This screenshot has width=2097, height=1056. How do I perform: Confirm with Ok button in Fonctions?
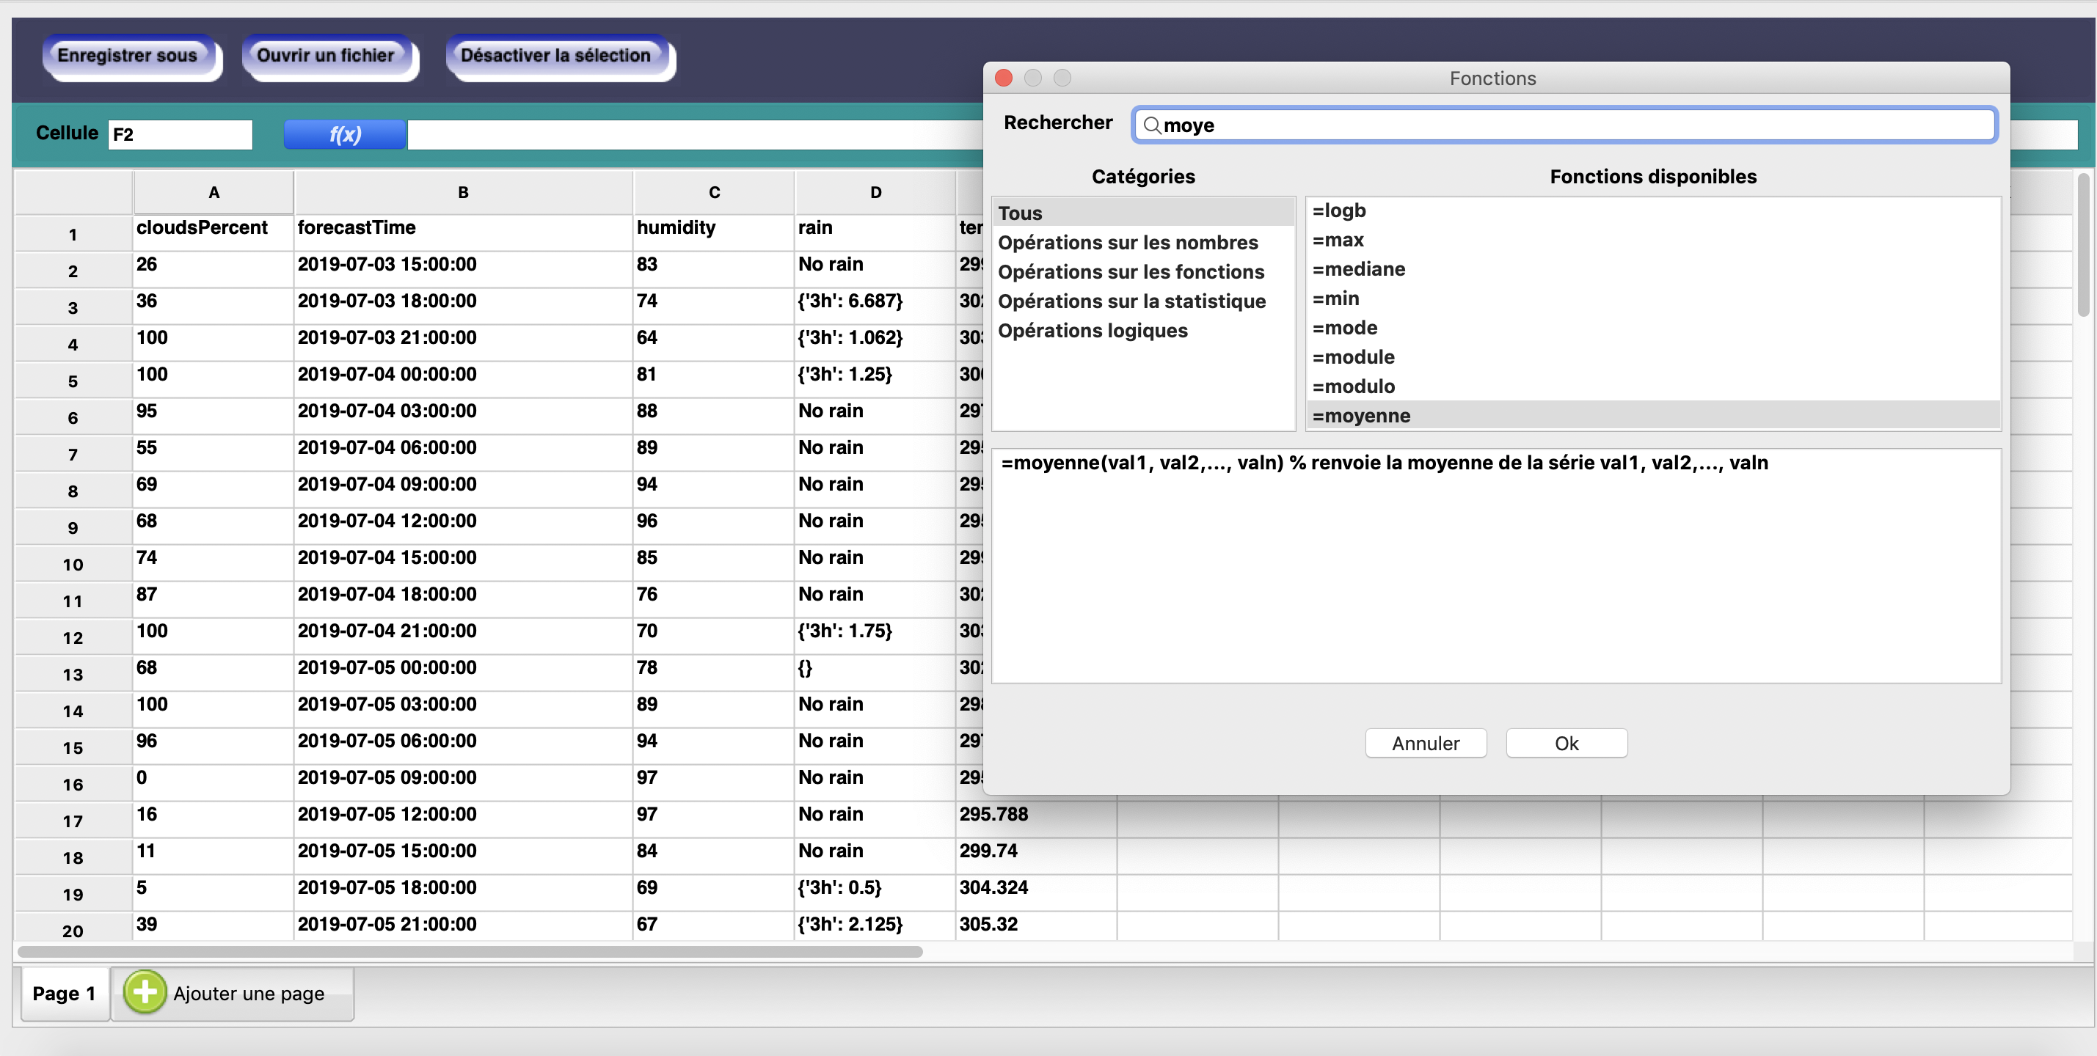coord(1567,743)
